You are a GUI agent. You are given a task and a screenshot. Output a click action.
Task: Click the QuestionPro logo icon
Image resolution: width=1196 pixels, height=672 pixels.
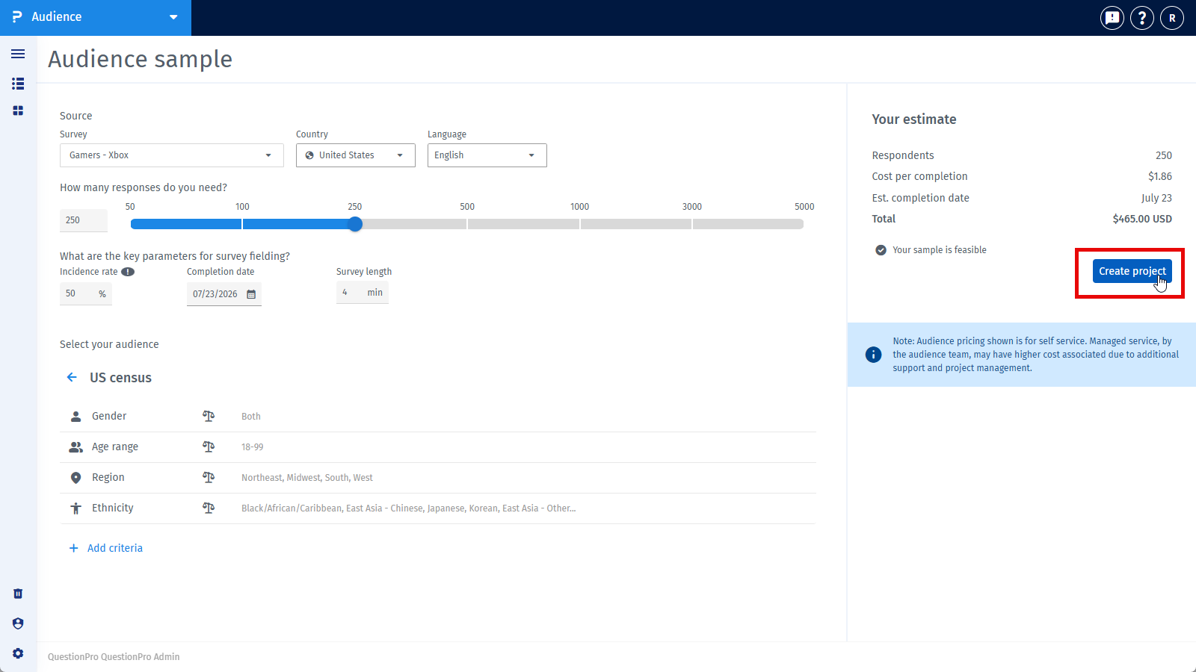[x=17, y=16]
